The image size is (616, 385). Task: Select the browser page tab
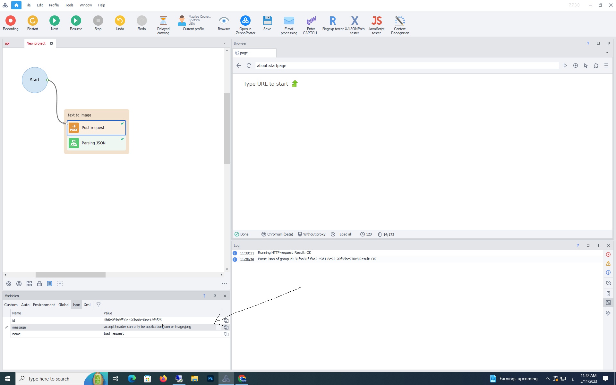tap(254, 53)
